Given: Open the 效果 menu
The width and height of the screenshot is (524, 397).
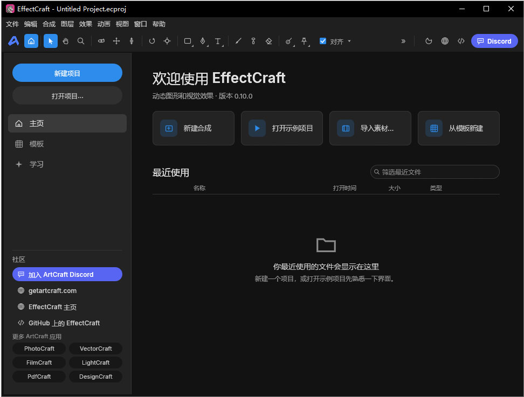Looking at the screenshot, I should click(86, 24).
